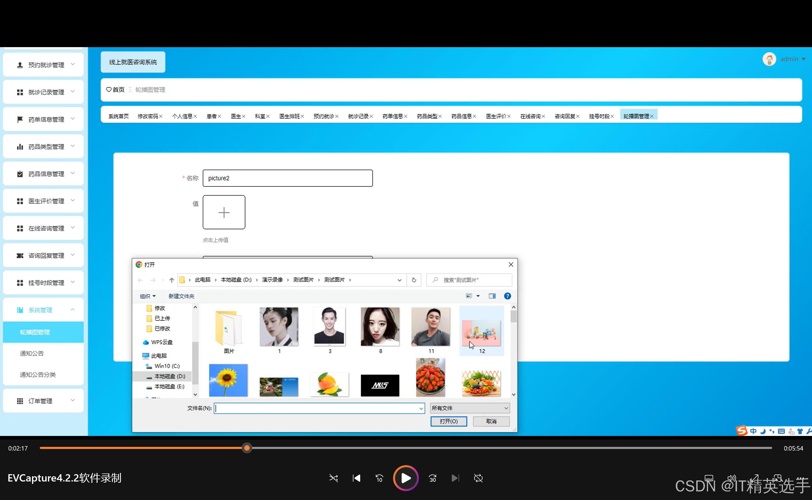The width and height of the screenshot is (812, 500).
Task: Select the sunflower image thumbnail
Action: [228, 380]
